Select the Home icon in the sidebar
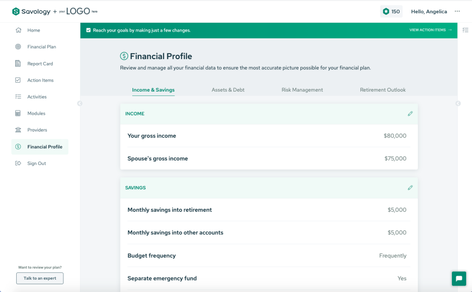The width and height of the screenshot is (472, 292). tap(18, 30)
